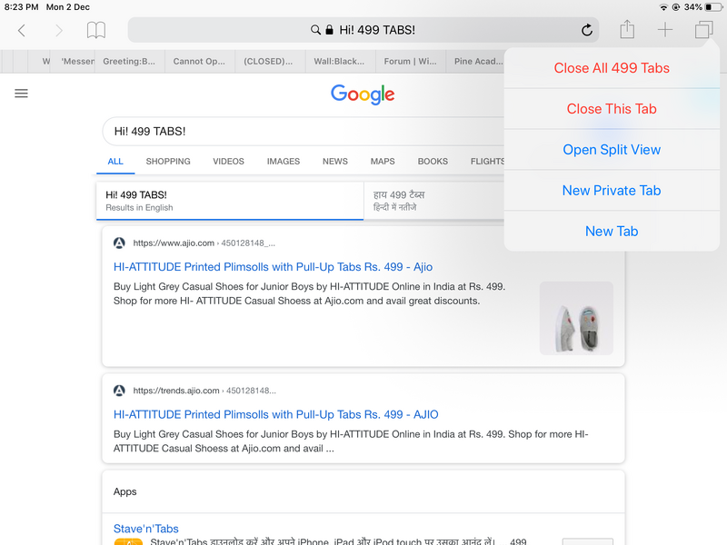The height and width of the screenshot is (545, 727).
Task: Switch to the Pine Acad browser tab
Action: click(480, 61)
